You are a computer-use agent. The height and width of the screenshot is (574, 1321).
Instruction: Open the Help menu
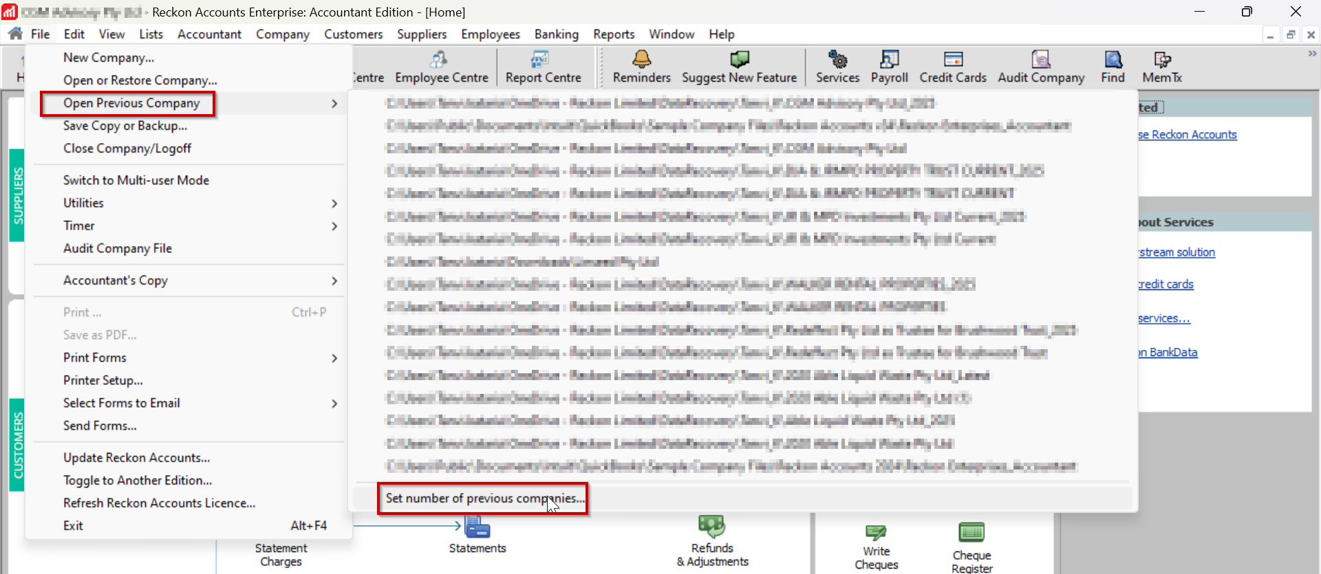pos(722,34)
